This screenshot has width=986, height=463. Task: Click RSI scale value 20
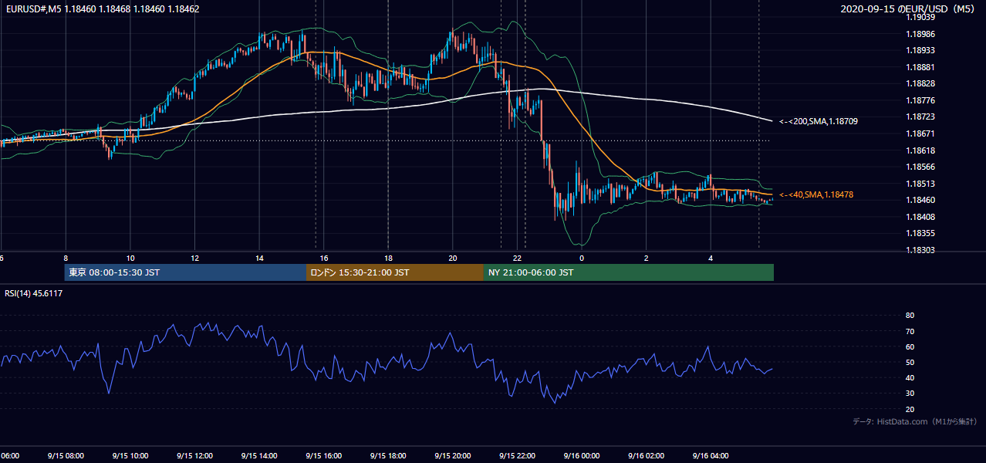click(910, 409)
